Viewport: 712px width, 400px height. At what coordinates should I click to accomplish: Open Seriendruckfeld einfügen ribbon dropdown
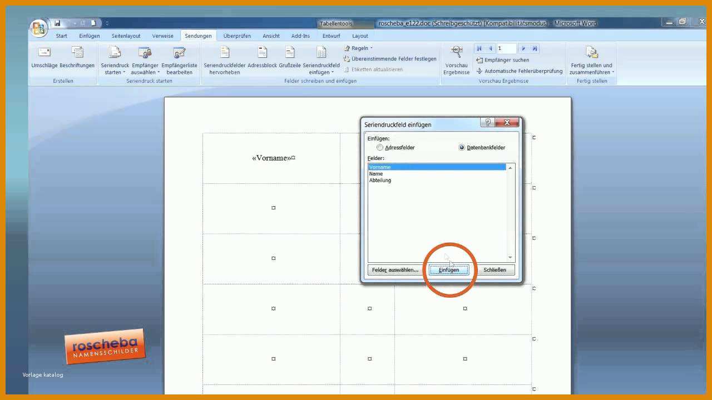[x=321, y=61]
